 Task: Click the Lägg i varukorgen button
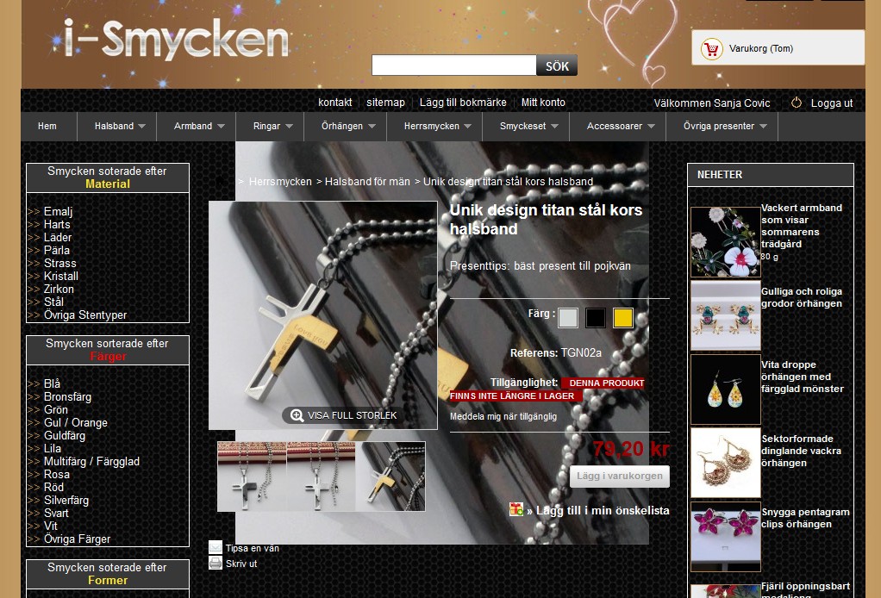click(x=620, y=477)
